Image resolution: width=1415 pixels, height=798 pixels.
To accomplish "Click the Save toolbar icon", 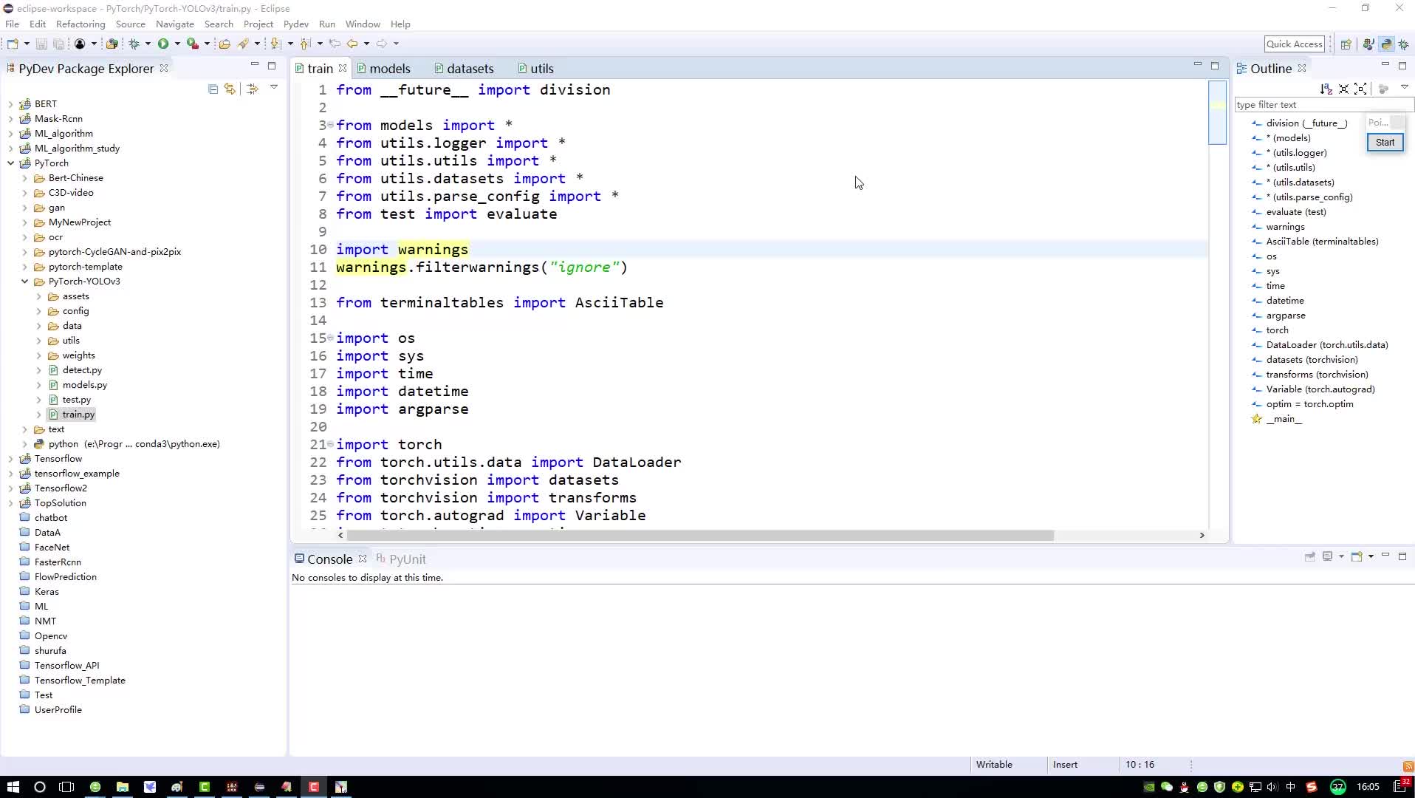I will click(x=41, y=44).
